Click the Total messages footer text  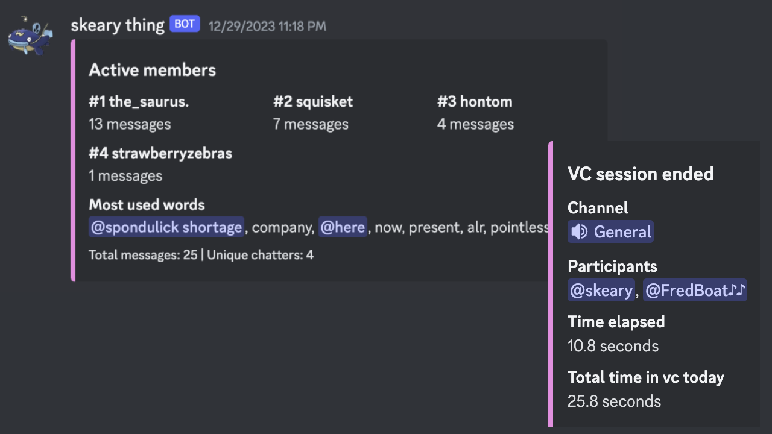[x=201, y=255]
